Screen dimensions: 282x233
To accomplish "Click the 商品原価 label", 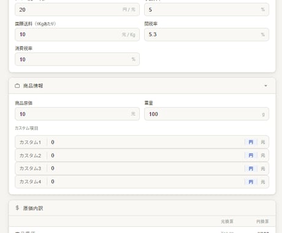I will click(x=24, y=103).
